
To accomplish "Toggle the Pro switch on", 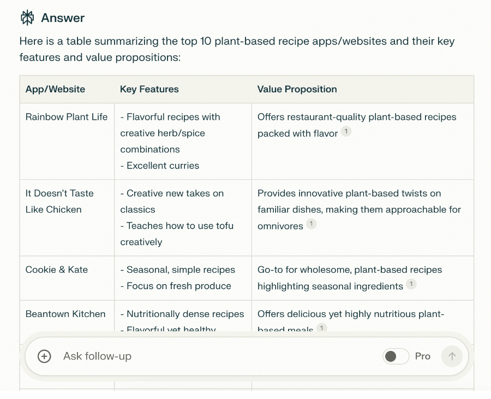I will [x=396, y=356].
